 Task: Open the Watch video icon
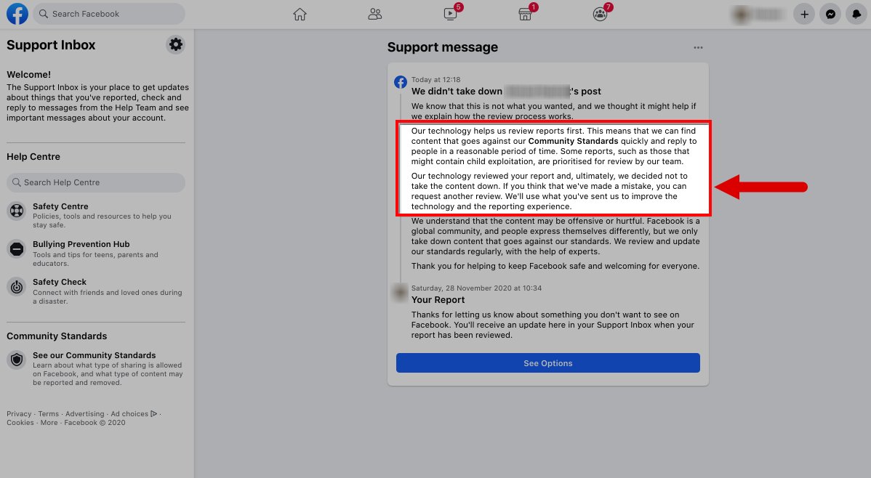(x=451, y=15)
